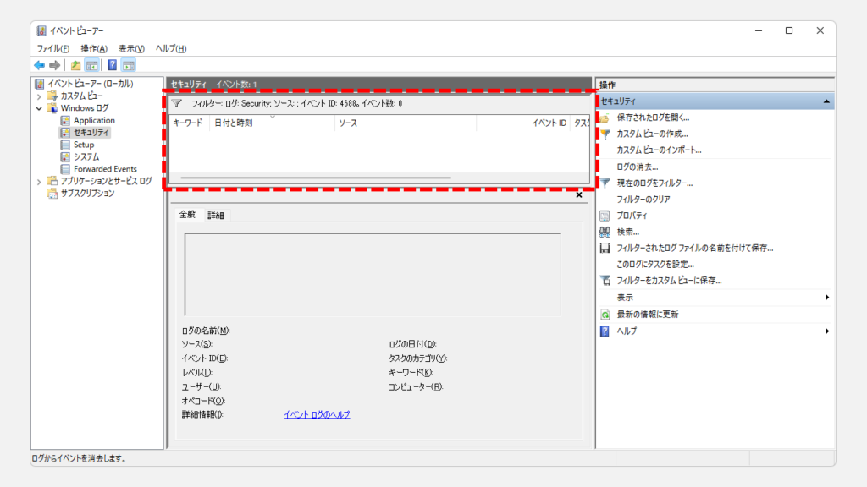Click 現在のログをフィルター action
The height and width of the screenshot is (487, 867).
(x=654, y=183)
